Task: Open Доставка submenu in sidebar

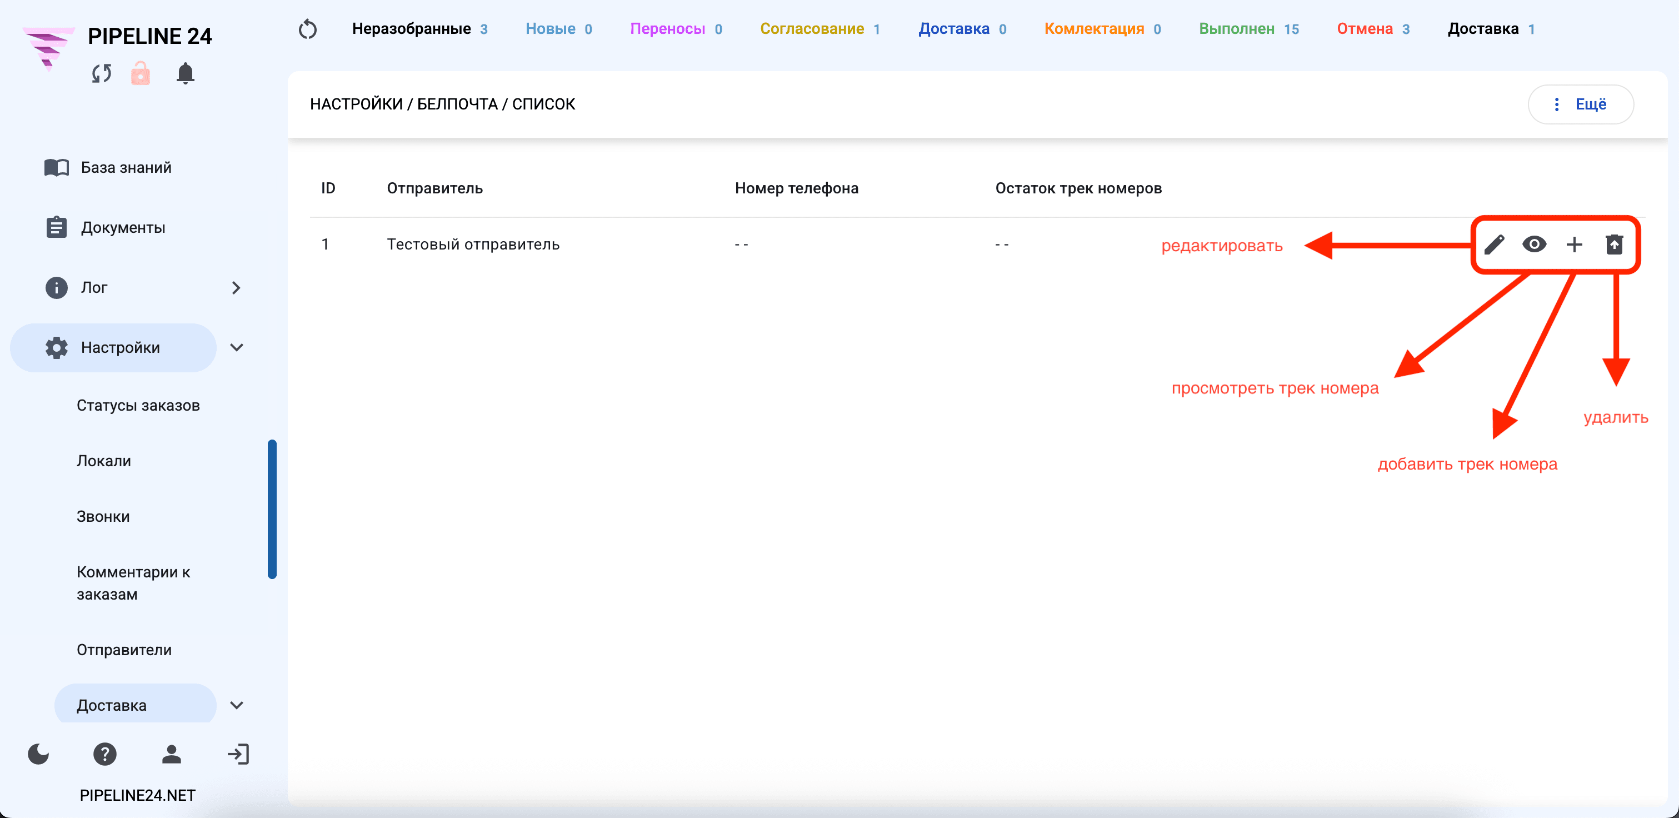Action: pos(136,704)
